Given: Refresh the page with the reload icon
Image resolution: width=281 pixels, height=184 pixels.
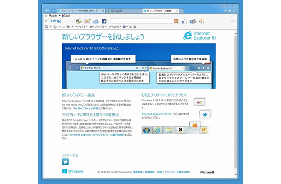Looking at the screenshot, I should point(103,11).
